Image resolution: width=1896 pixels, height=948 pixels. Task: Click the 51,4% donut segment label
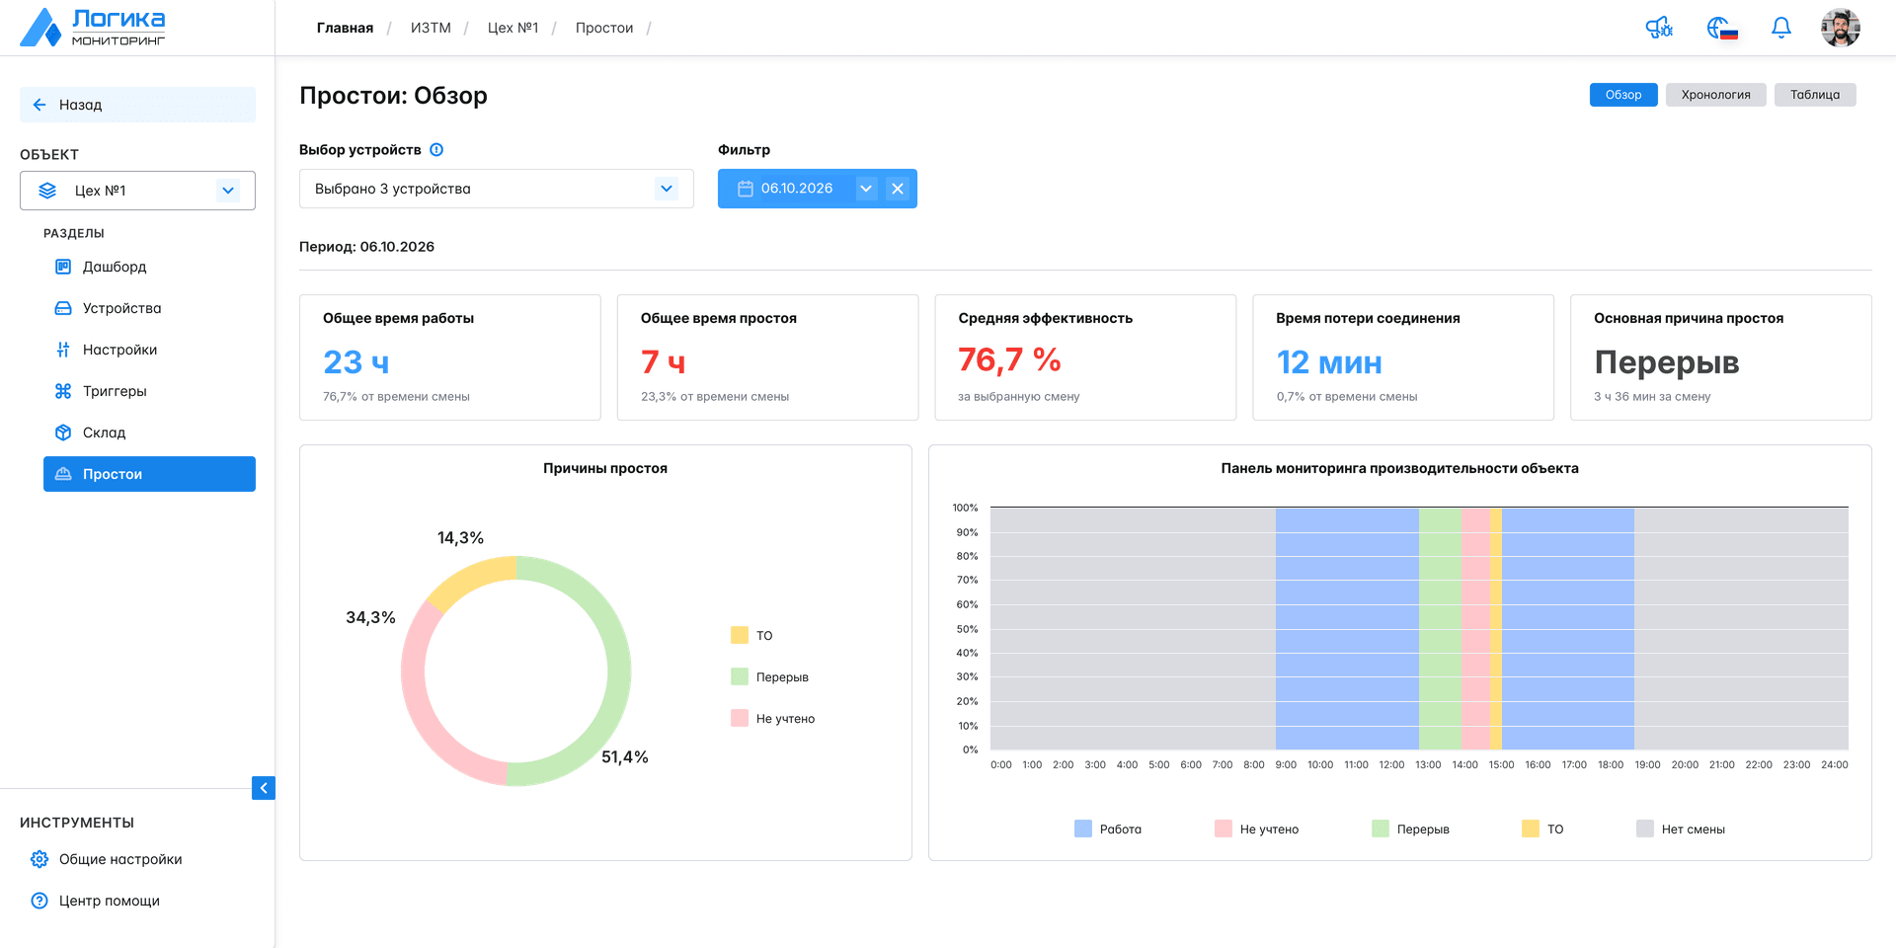(x=625, y=757)
